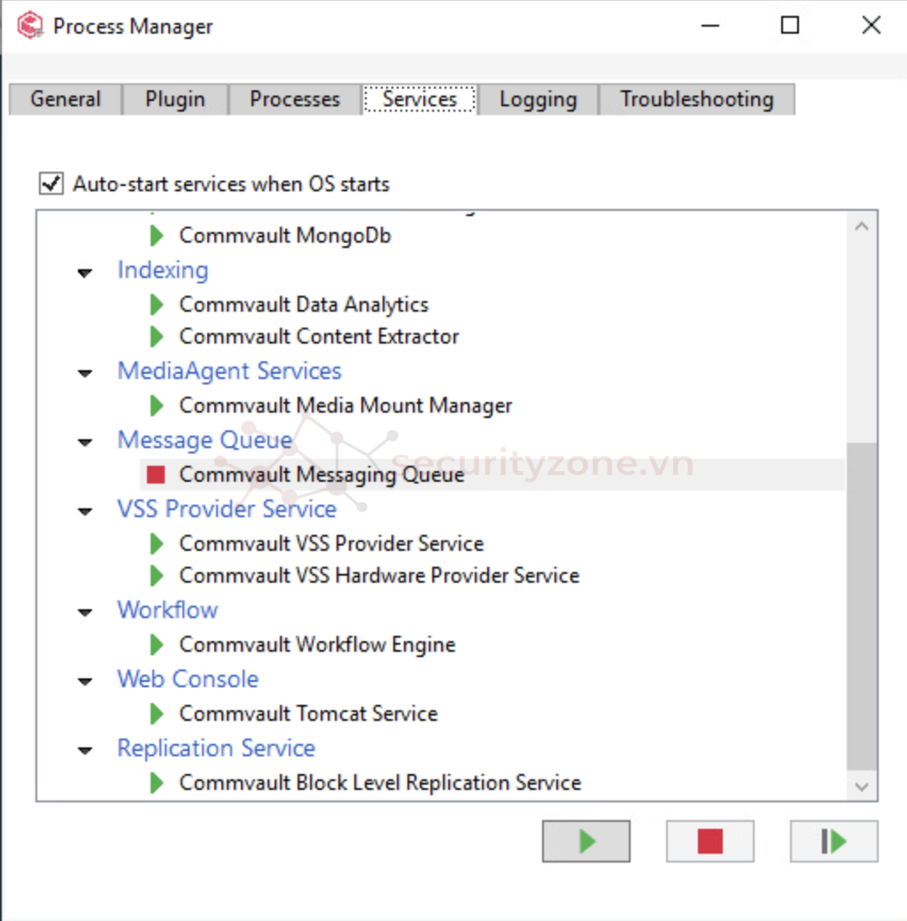The height and width of the screenshot is (921, 907).
Task: Click the restart services button
Action: [x=833, y=841]
